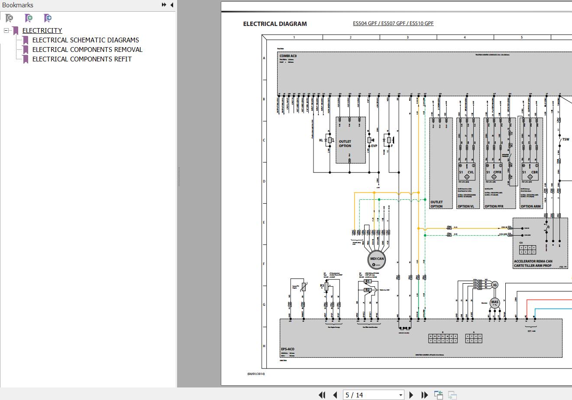This screenshot has height=400, width=572.
Task: Click the panel splitter handle
Action: [178, 177]
